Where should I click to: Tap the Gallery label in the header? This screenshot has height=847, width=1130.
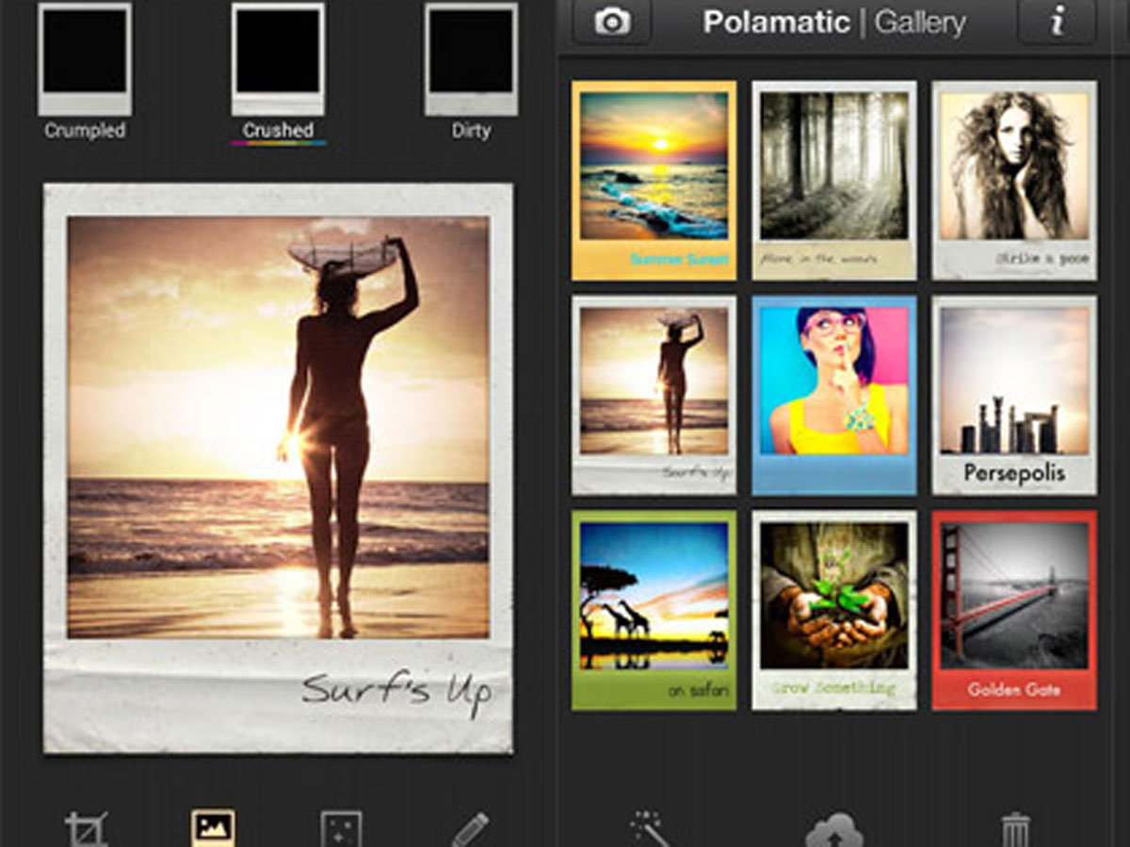tap(920, 23)
